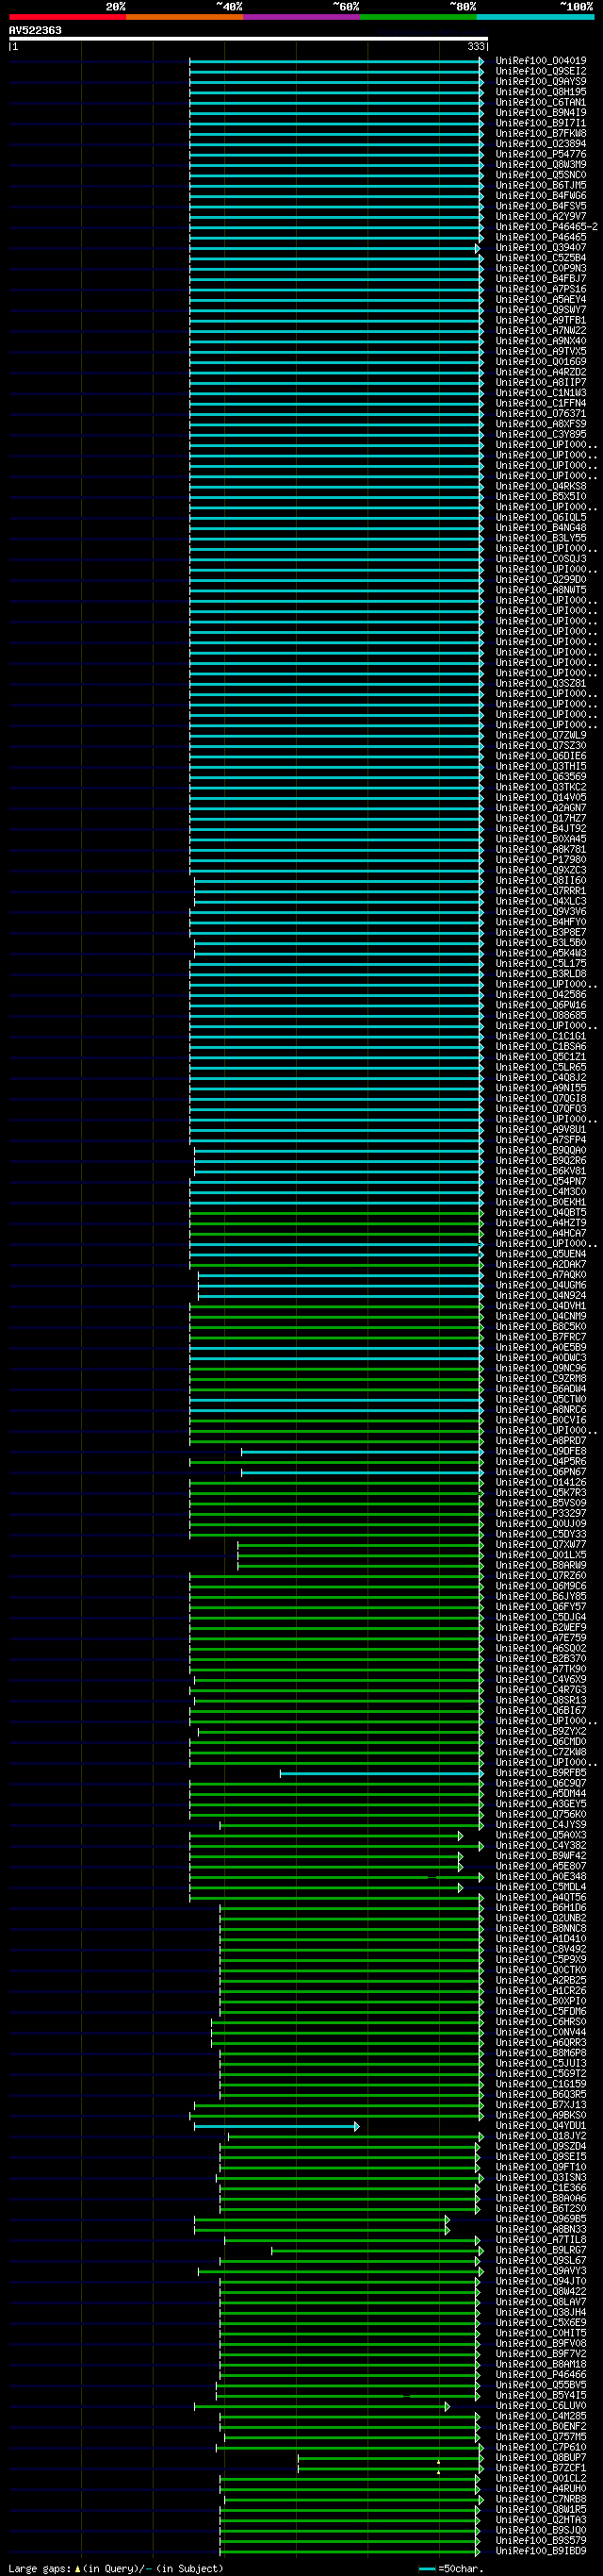Open the UniRef100_A2RB25 entry
Screen dimensions: 603x2576
[541, 1980]
